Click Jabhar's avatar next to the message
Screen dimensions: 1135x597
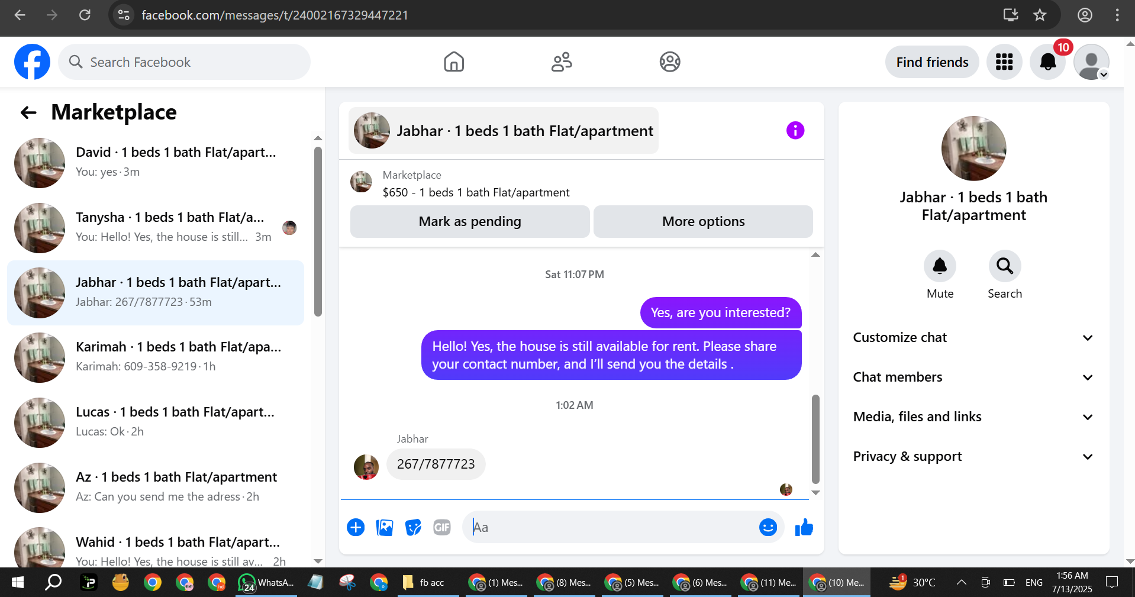pyautogui.click(x=366, y=467)
